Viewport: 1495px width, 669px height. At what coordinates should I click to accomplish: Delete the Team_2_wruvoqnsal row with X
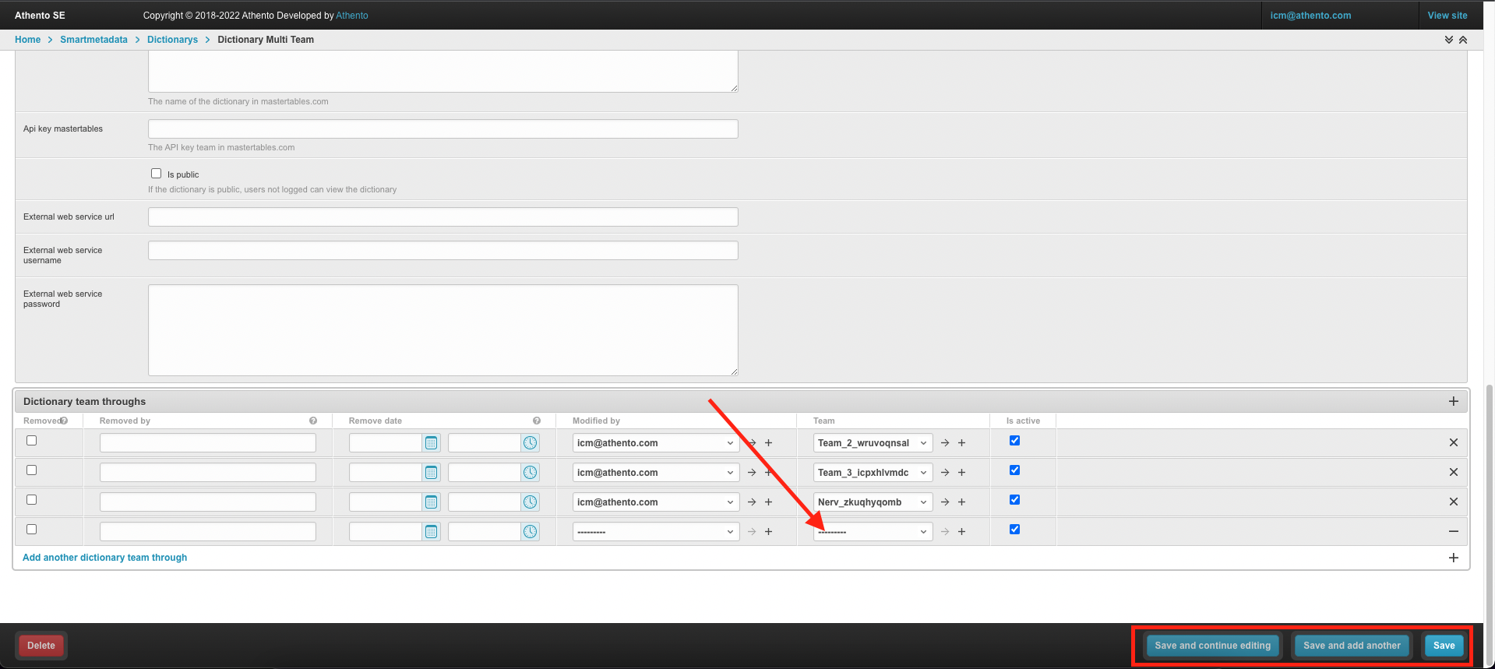coord(1454,442)
